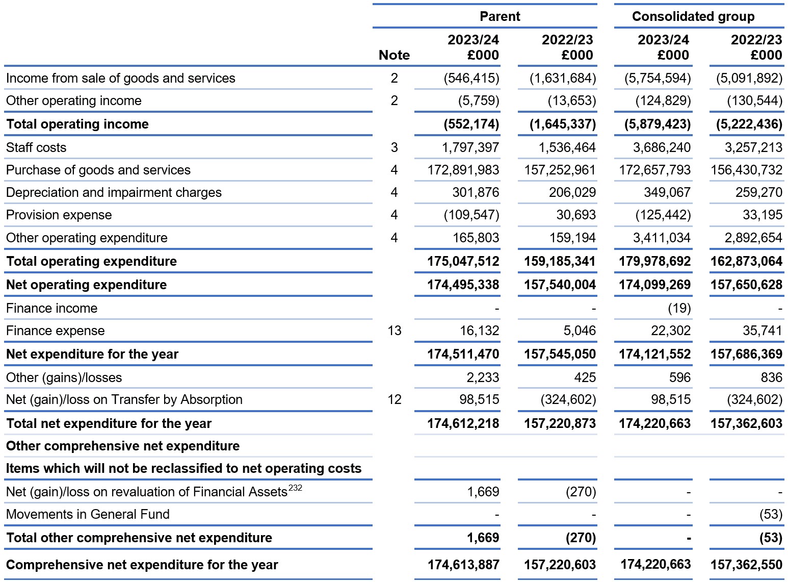Select Other (gains)/losses value 2,233

(483, 377)
